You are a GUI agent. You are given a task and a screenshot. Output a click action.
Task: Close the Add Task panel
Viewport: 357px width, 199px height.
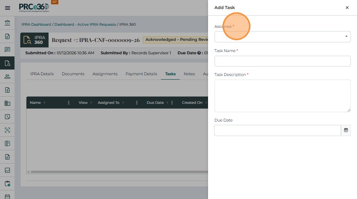(347, 8)
